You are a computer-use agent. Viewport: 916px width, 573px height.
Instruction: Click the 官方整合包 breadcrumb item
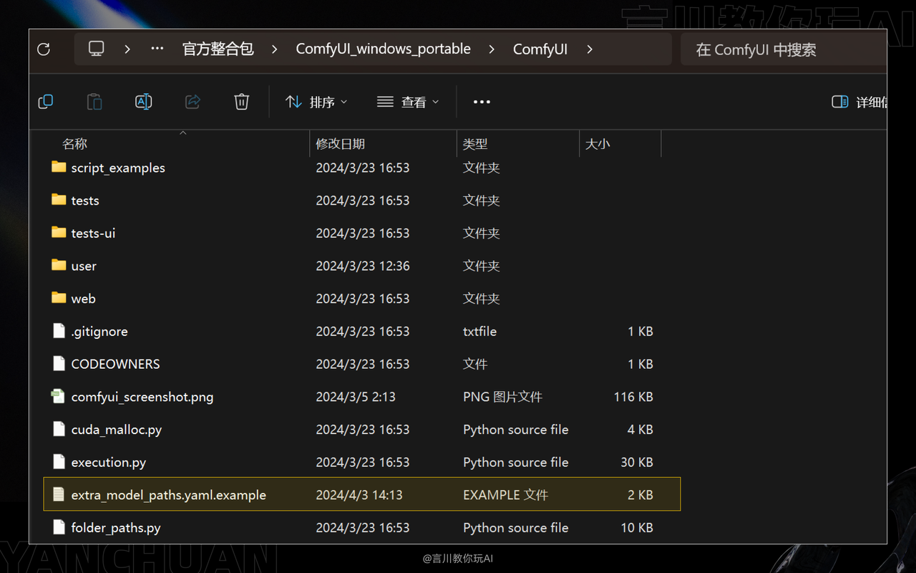pyautogui.click(x=218, y=49)
